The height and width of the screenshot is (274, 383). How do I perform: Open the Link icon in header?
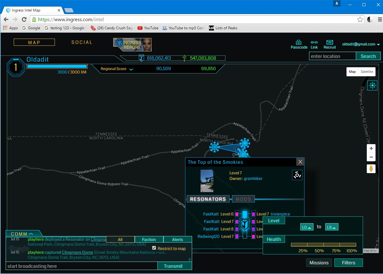point(314,42)
